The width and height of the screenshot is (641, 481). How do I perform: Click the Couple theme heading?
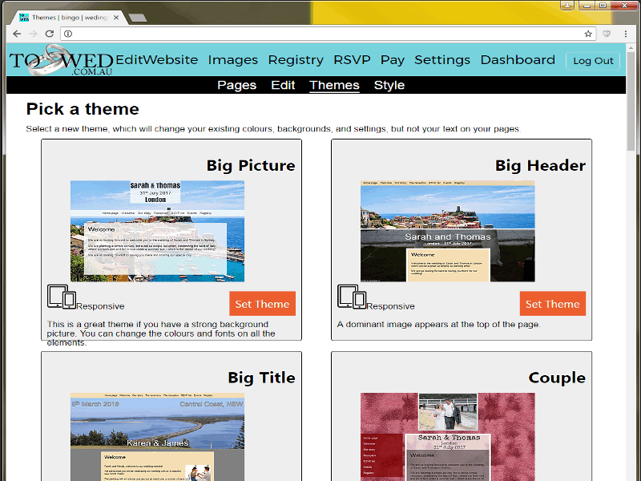[x=557, y=378]
